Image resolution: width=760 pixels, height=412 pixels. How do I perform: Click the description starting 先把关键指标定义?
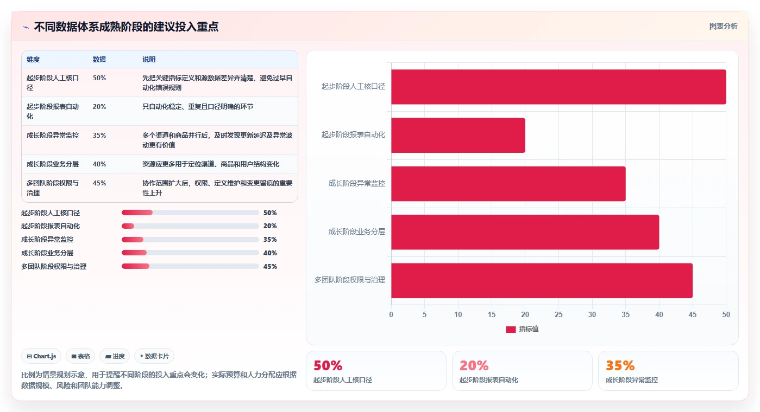pos(217,83)
